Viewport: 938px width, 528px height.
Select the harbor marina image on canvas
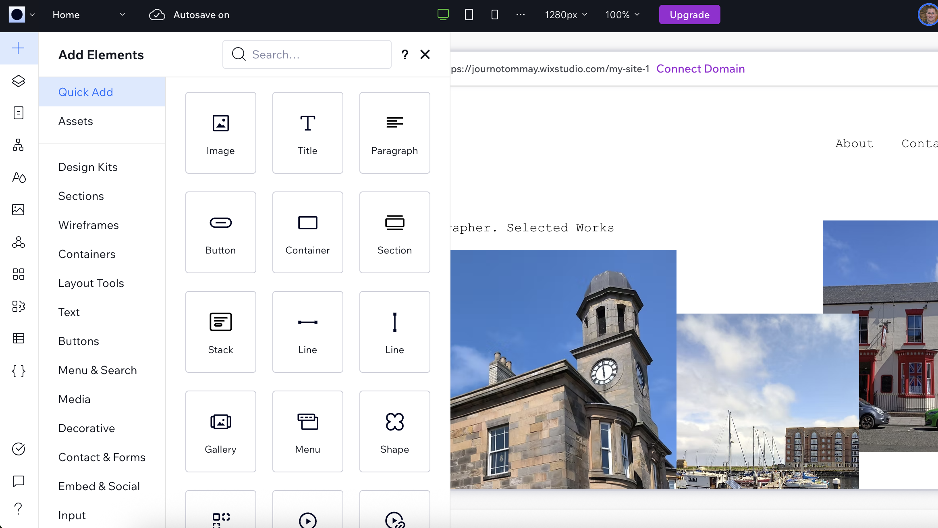point(768,401)
